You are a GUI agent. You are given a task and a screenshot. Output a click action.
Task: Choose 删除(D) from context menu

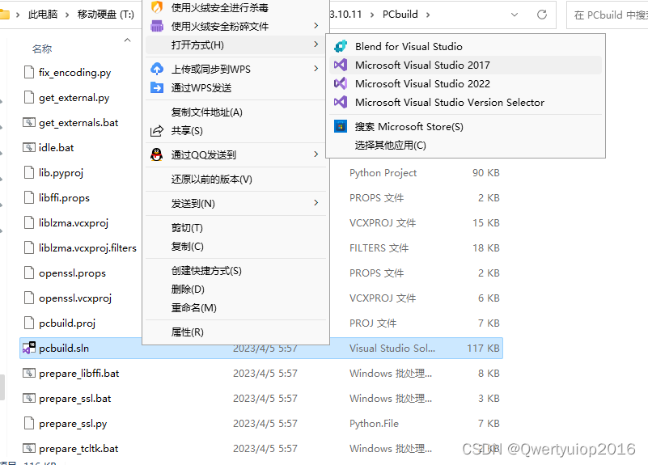tap(188, 289)
